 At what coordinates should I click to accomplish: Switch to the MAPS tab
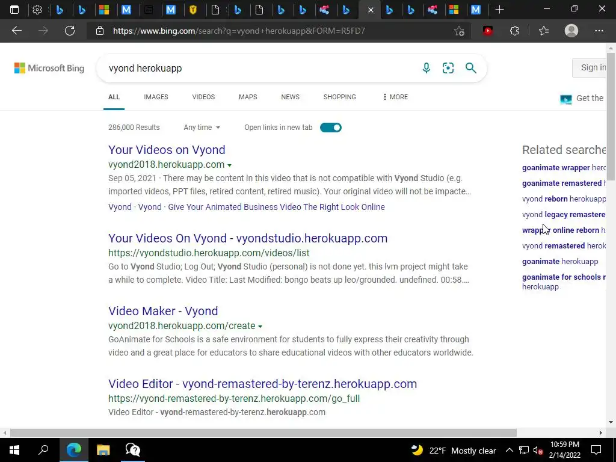(x=248, y=97)
